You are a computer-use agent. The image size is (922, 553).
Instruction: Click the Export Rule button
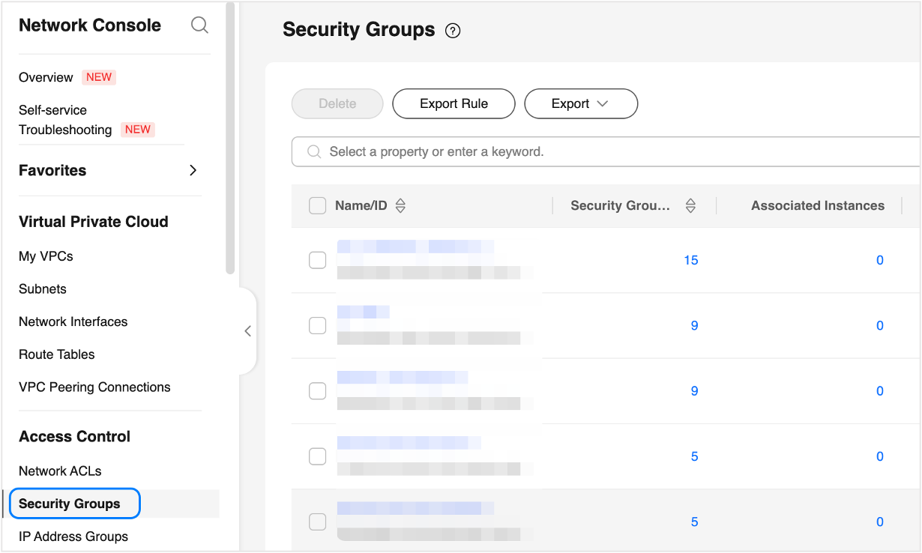[454, 104]
